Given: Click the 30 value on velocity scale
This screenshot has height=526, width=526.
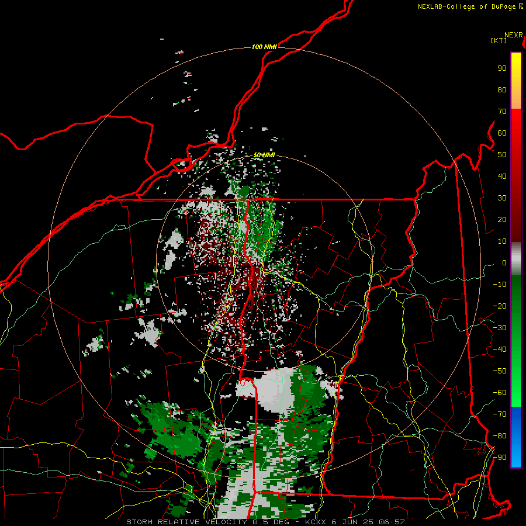Looking at the screenshot, I should [x=502, y=198].
